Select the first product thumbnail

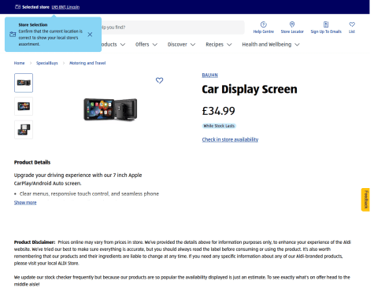point(24,83)
